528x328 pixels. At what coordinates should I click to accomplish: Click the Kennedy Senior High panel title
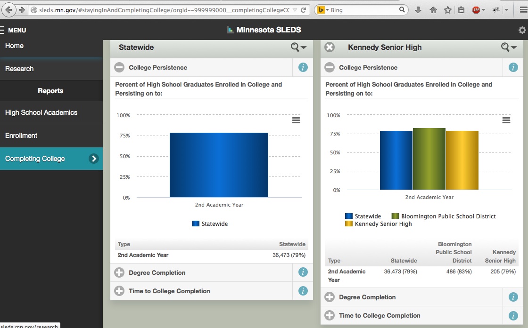[x=385, y=48]
